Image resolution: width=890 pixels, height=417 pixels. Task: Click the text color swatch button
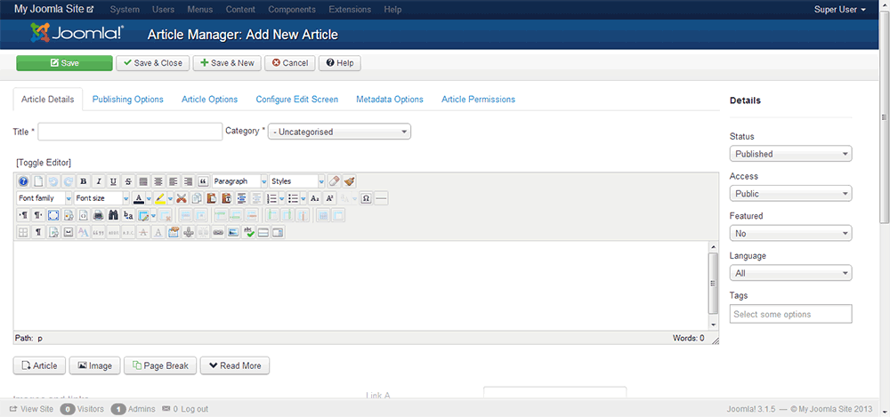click(x=139, y=198)
